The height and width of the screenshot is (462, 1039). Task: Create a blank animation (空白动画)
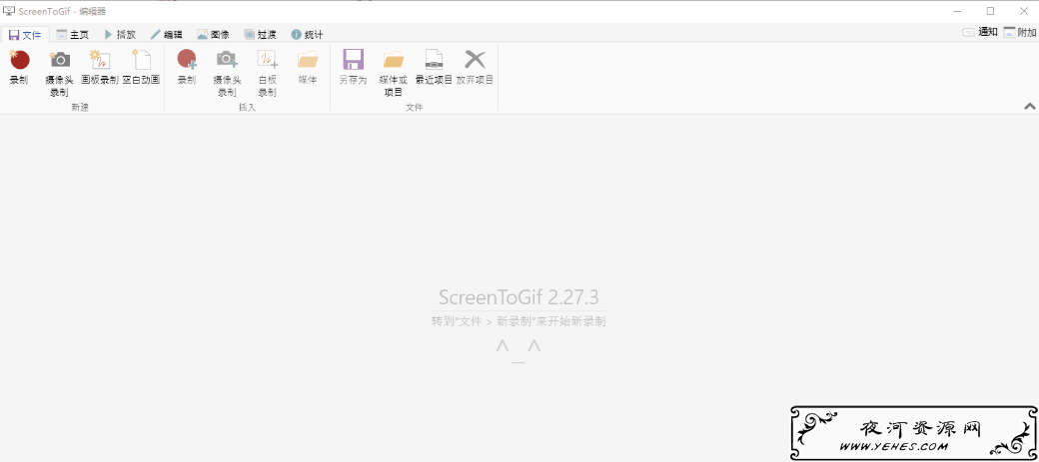coord(141,68)
